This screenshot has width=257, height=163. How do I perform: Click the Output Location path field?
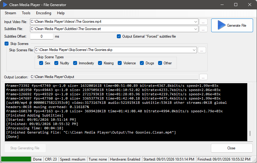(x=114, y=77)
